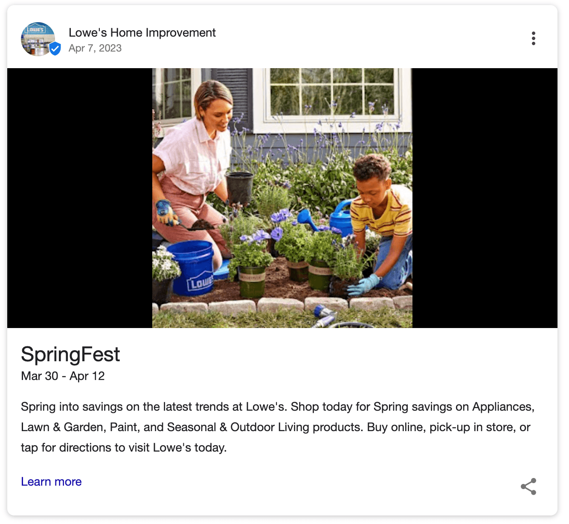Open the three-dot more options menu
This screenshot has width=569, height=524.
[x=533, y=38]
